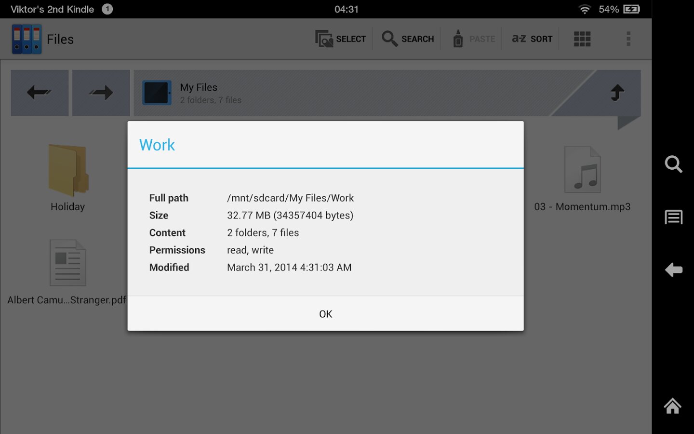
Task: Click the My Files device icon
Action: [x=157, y=93]
